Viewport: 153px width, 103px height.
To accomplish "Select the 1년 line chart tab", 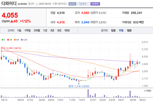I will click(x=45, y=30).
